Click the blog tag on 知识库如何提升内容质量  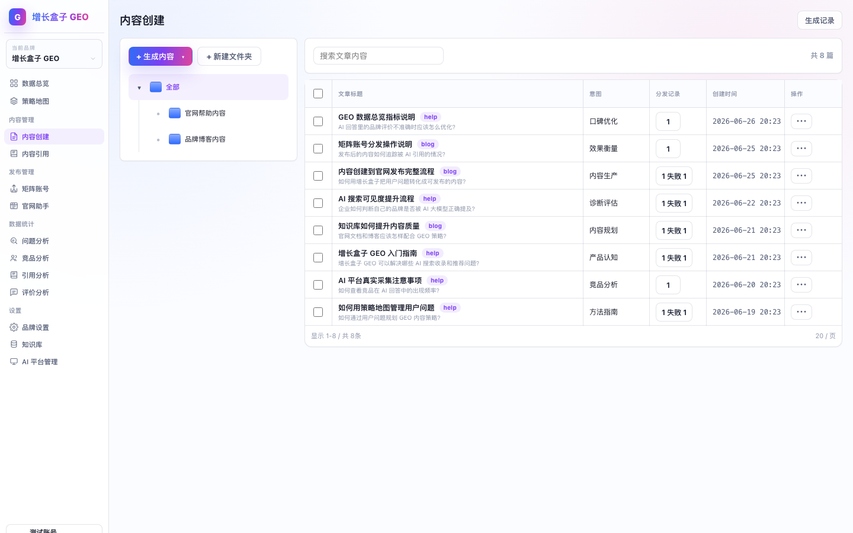coord(435,226)
